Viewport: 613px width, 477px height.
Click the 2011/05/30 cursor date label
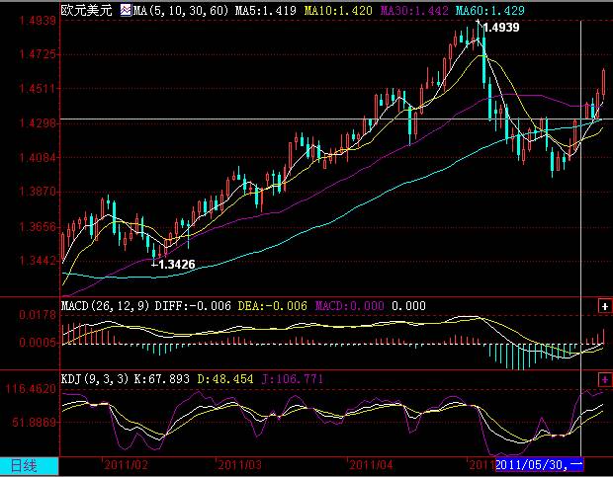click(x=539, y=465)
